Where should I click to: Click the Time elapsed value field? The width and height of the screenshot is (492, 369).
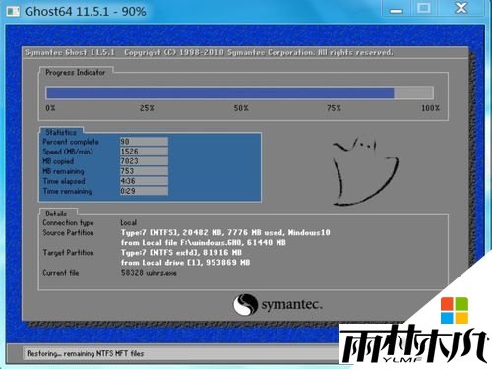coord(144,181)
